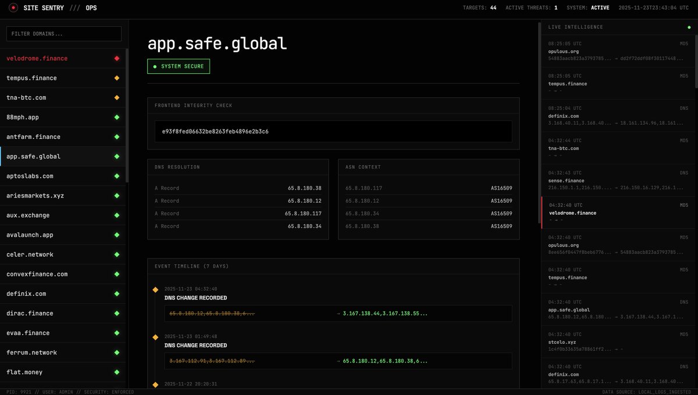The width and height of the screenshot is (698, 395).
Task: Click the Active Threats counter in header
Action: pos(532,8)
